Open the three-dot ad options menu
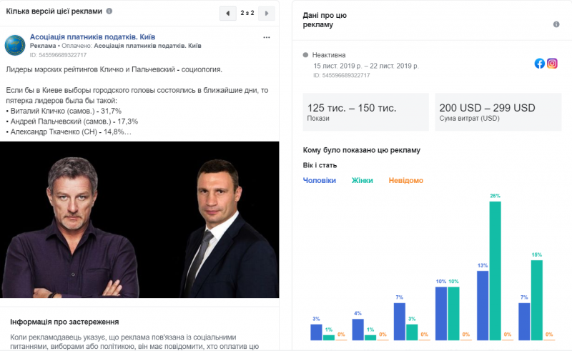Image resolution: width=572 pixels, height=351 pixels. pyautogui.click(x=267, y=37)
